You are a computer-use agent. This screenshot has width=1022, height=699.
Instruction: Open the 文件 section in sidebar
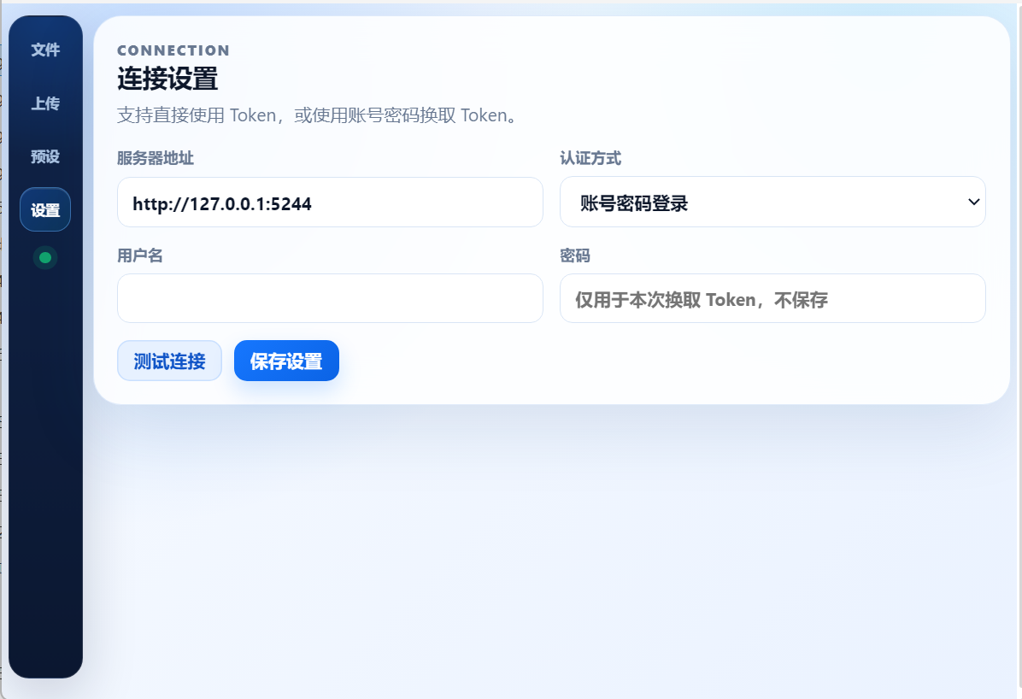(x=45, y=50)
